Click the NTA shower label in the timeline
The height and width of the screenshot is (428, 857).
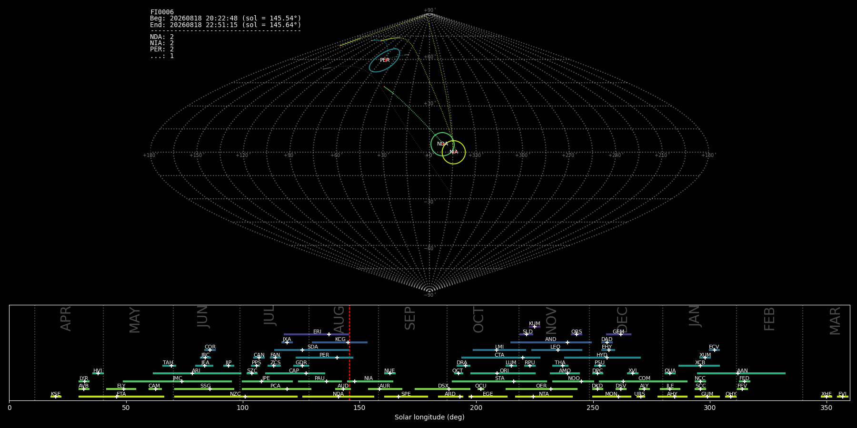[544, 394]
